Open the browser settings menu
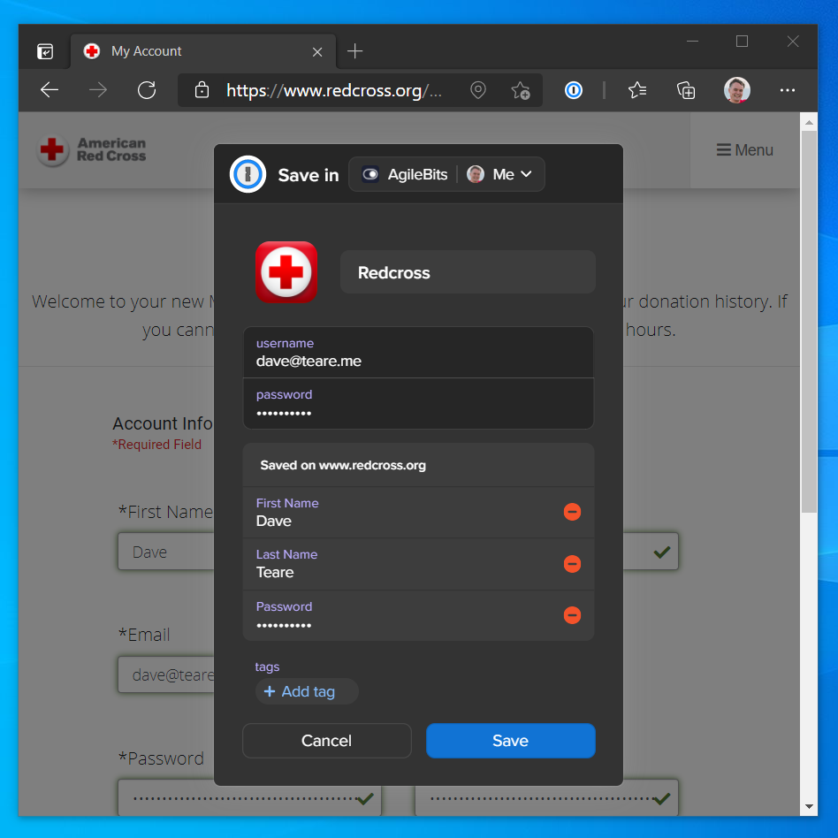The image size is (838, 838). (x=788, y=89)
